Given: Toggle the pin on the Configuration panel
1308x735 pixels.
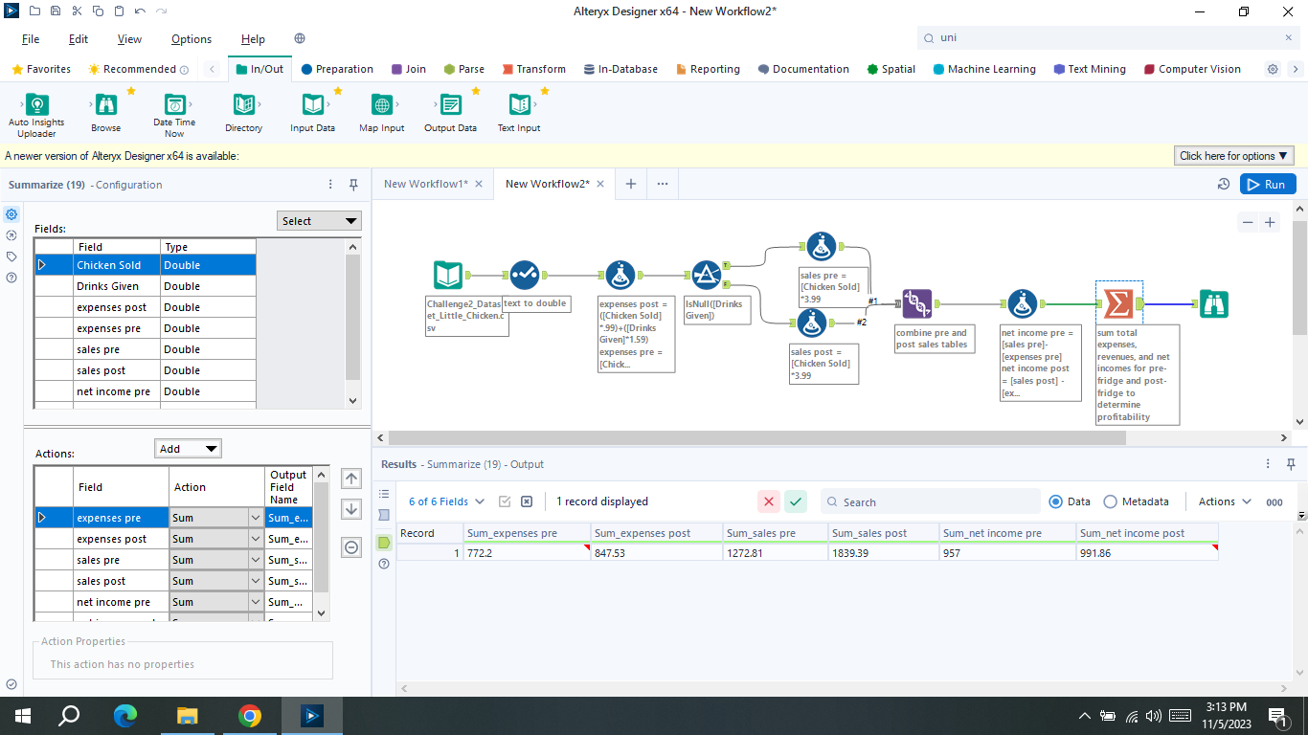Looking at the screenshot, I should point(353,185).
